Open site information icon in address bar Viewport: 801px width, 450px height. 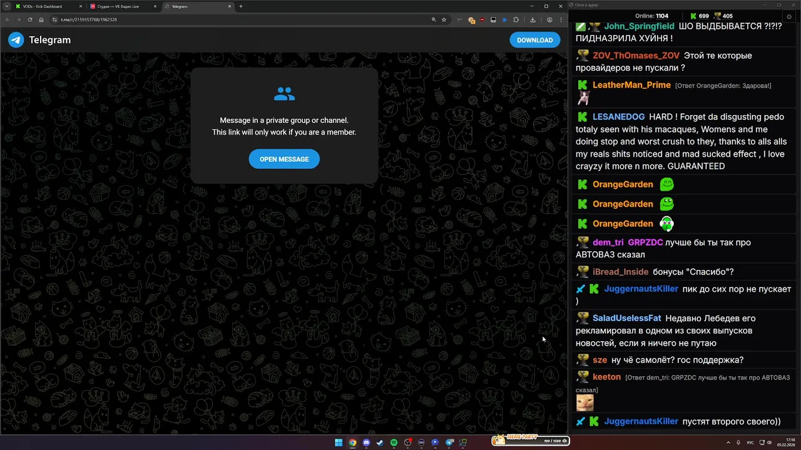click(55, 19)
